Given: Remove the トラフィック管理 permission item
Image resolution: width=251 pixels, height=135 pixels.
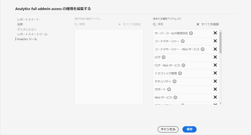Looking at the screenshot, I should [215, 73].
